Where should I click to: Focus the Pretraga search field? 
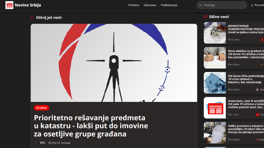click(x=221, y=5)
